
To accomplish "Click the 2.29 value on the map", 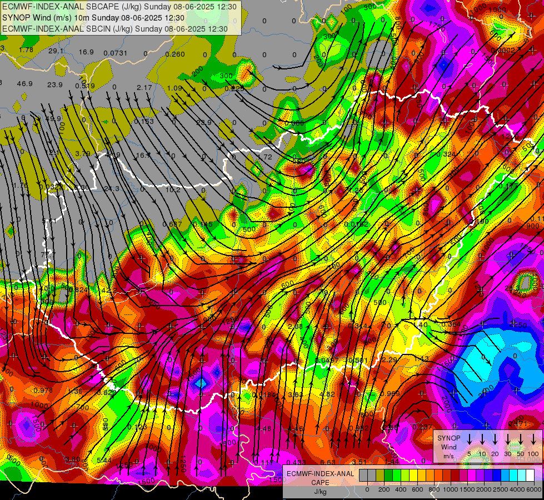I will point(389,360).
